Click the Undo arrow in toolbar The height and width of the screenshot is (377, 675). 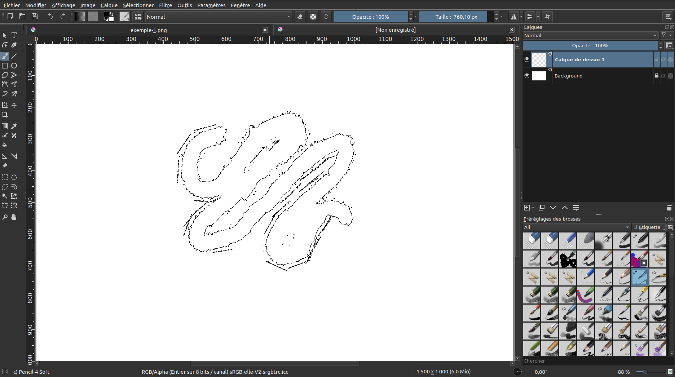point(50,17)
